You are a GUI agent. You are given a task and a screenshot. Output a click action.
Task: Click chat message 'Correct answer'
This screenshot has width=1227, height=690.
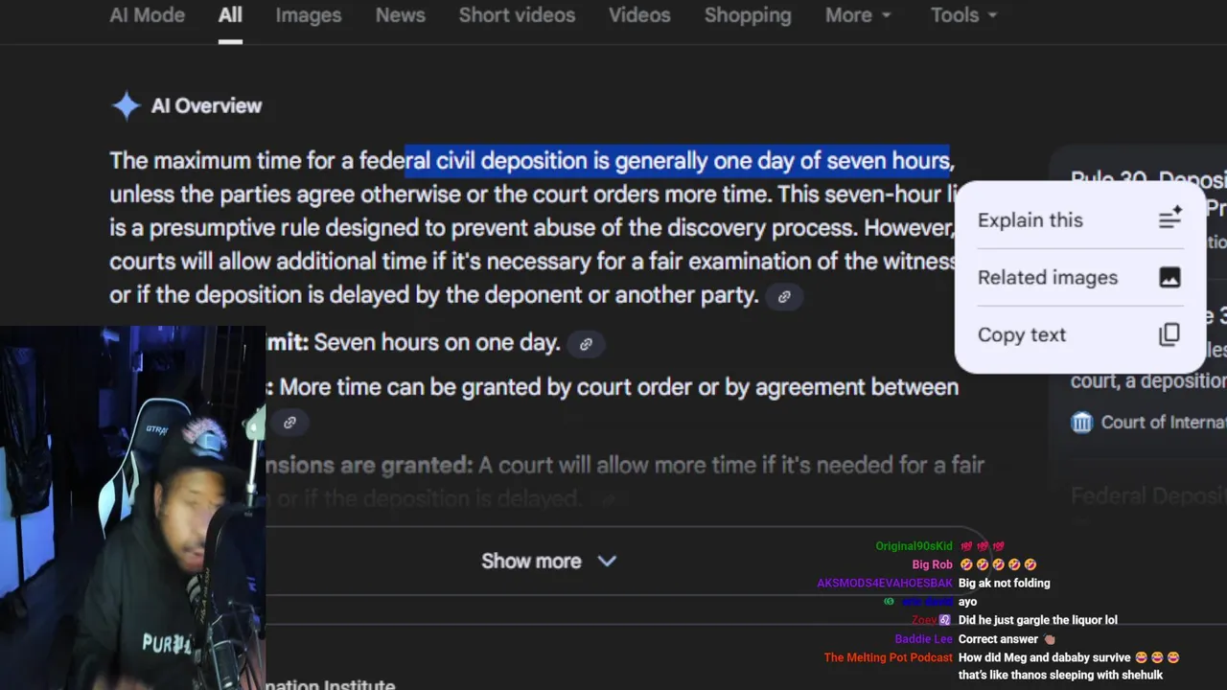click(998, 639)
